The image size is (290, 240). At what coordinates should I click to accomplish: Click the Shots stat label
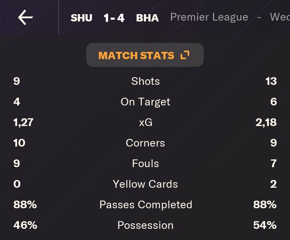[x=145, y=81]
